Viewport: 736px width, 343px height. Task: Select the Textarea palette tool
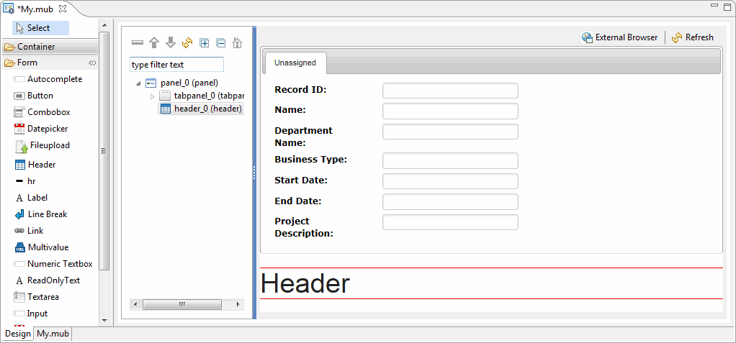[37, 296]
